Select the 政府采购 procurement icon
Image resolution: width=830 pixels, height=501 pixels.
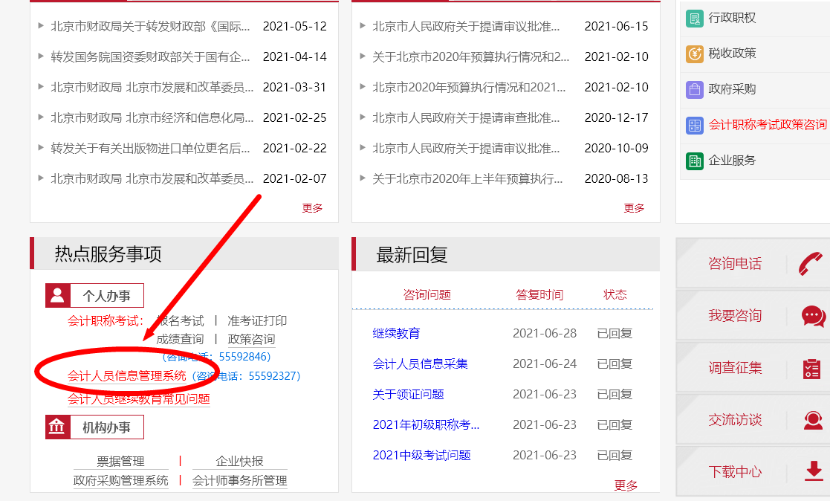click(x=693, y=89)
